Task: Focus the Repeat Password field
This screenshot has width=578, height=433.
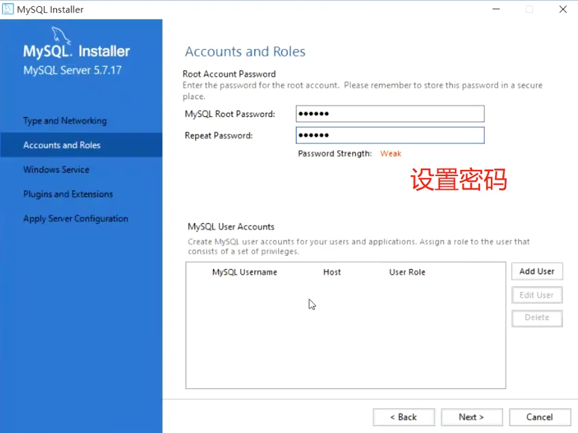Action: (x=390, y=135)
